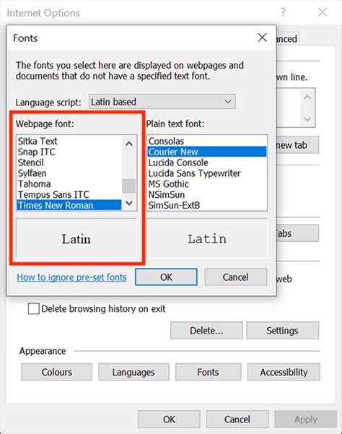The height and width of the screenshot is (434, 342).
Task: Click the webpage font list up arrow
Action: click(129, 144)
